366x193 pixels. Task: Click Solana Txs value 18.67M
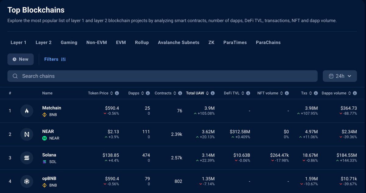(310, 155)
